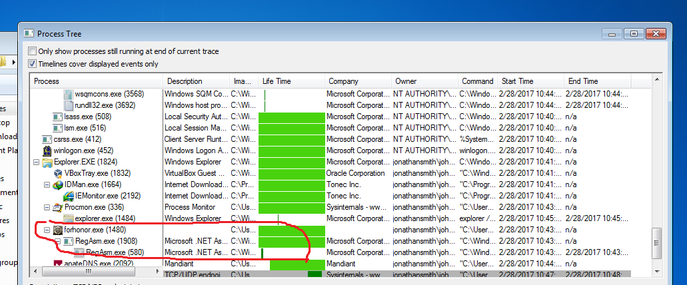687x285 pixels.
Task: Collapse the IDMan.exe (1664) node
Action: (x=47, y=184)
